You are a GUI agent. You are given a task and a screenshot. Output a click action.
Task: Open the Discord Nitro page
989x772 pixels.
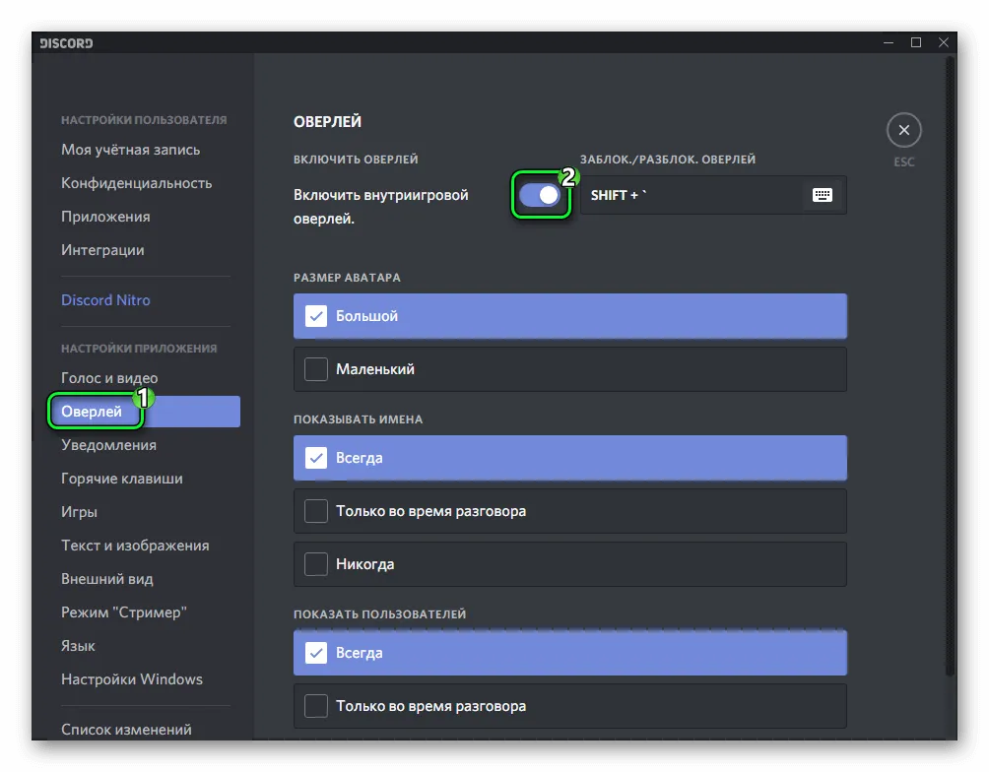105,300
